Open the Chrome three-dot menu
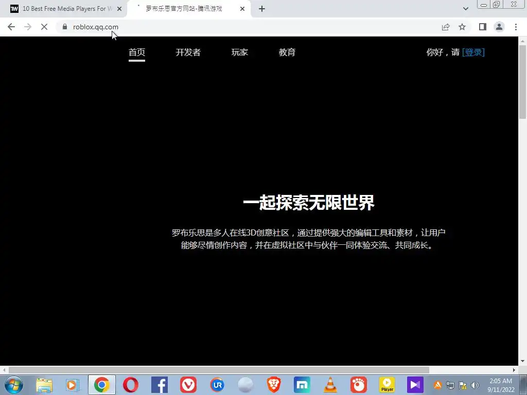Image resolution: width=527 pixels, height=395 pixels. tap(516, 27)
